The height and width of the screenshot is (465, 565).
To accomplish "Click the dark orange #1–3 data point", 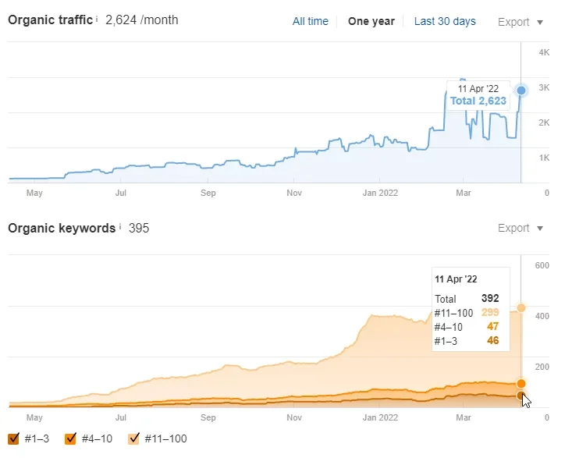I will [521, 396].
